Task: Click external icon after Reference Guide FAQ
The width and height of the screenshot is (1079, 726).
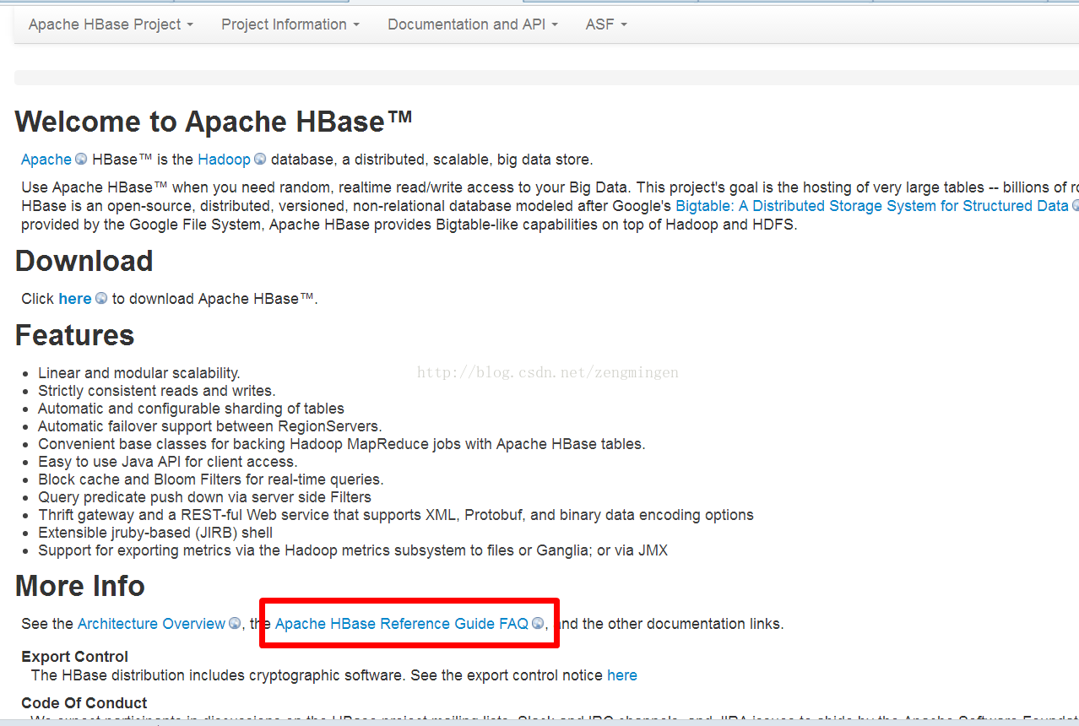Action: pyautogui.click(x=538, y=624)
